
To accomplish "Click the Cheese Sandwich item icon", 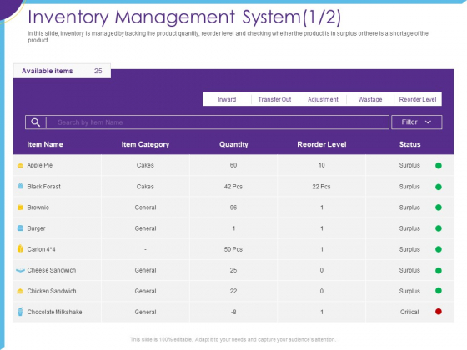I will (20, 270).
